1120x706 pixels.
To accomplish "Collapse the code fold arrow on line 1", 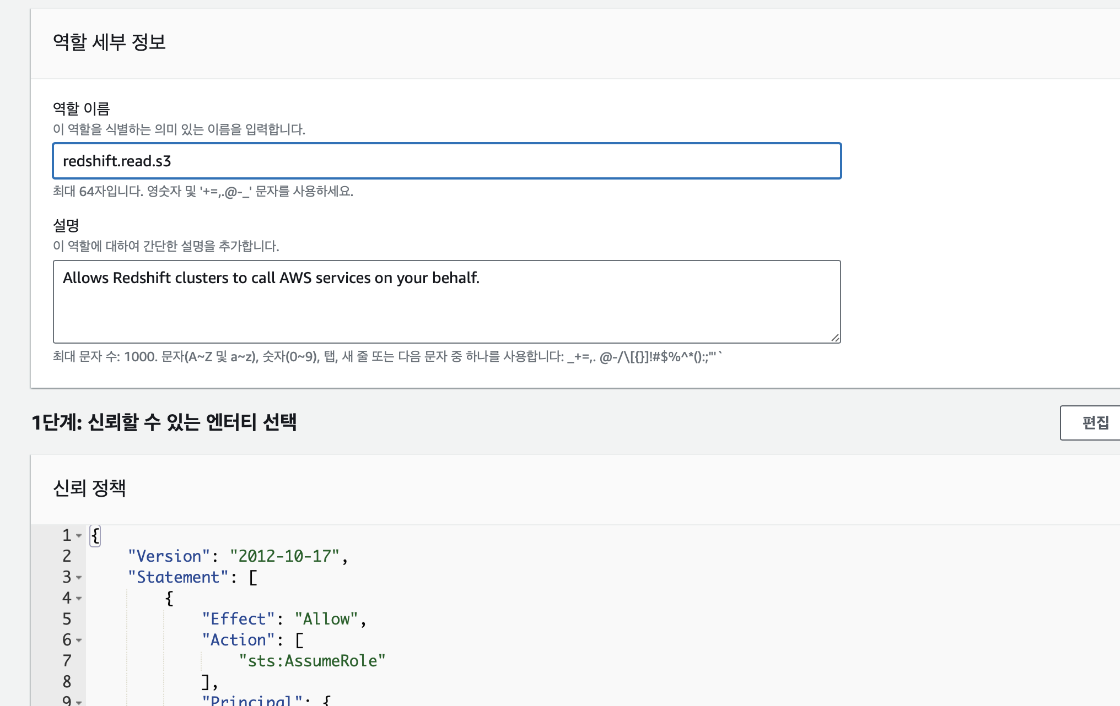I will (79, 536).
